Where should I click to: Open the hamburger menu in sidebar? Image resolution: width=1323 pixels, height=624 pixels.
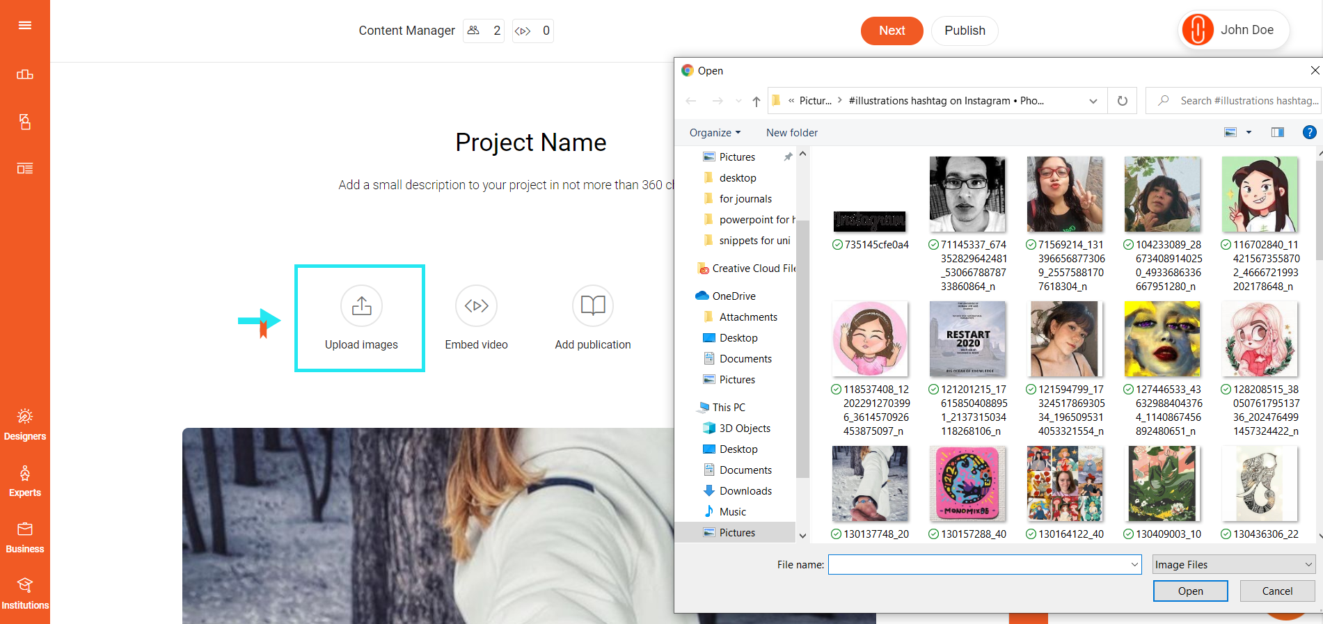click(x=25, y=26)
